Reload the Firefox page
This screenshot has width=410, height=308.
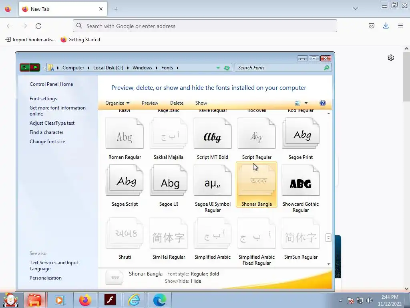38,26
